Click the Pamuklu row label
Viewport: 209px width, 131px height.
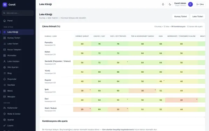tap(49, 43)
